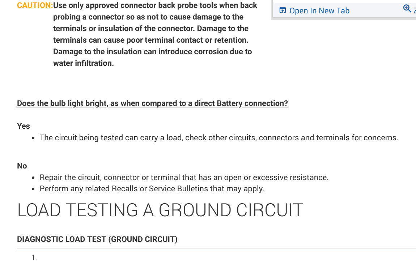Click the divider line under the diagnostic subheading
Viewport: 416px width, 273px height.
[x=216, y=249]
